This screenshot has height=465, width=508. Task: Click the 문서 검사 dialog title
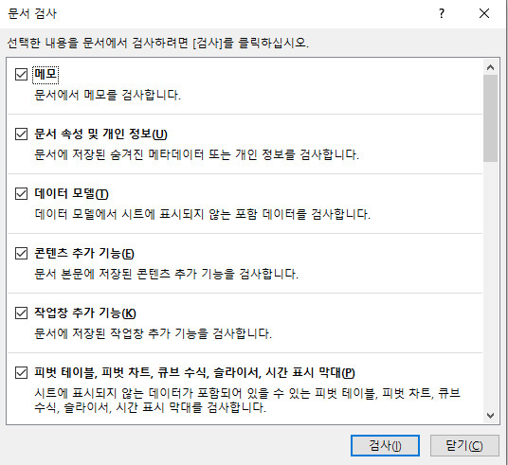pos(32,13)
